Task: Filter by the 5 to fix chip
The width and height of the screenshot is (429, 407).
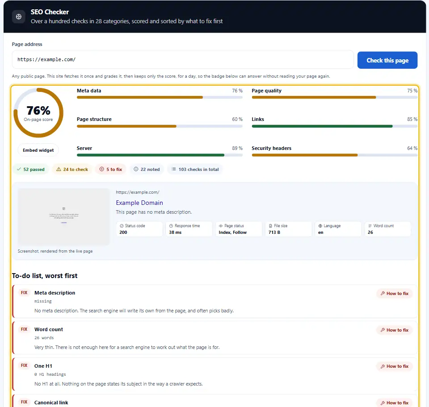Action: coord(110,169)
